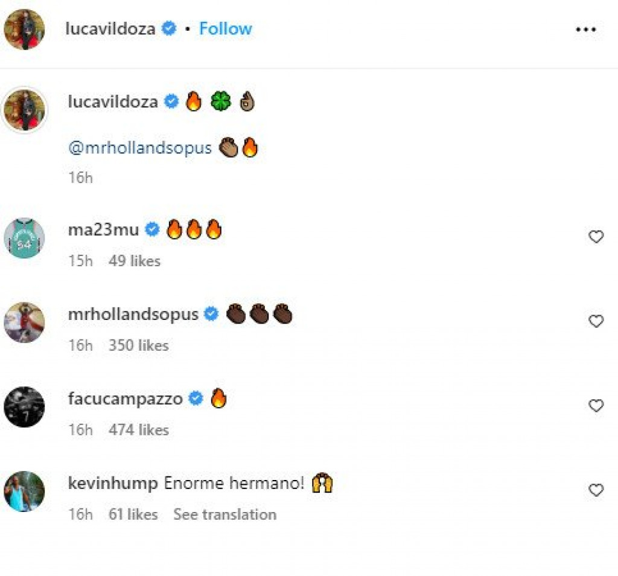Open kevinhump's profile avatar
Viewport: 618px width, 576px height.
coord(24,491)
